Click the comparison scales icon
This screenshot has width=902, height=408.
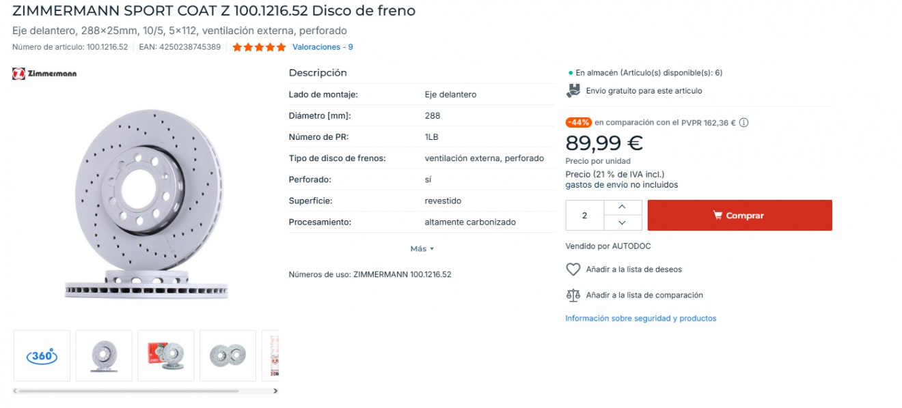[x=573, y=295]
